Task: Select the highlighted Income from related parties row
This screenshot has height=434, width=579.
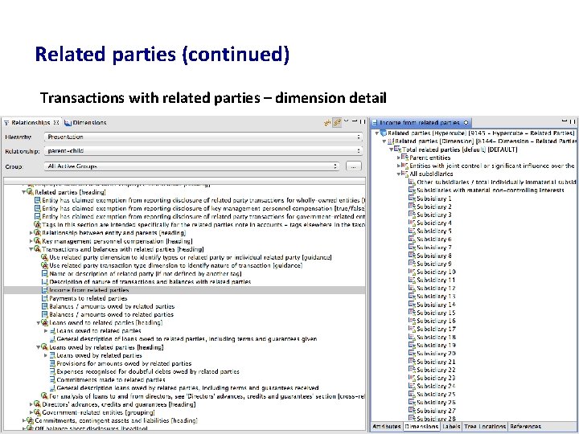Action: [x=185, y=290]
